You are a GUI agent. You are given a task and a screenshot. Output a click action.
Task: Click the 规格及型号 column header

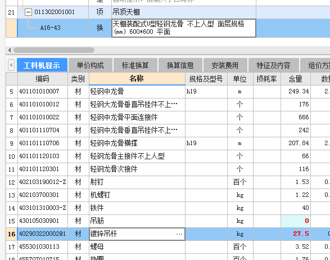pyautogui.click(x=206, y=79)
